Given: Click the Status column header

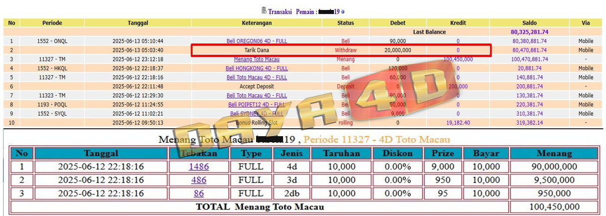Looking at the screenshot, I should pos(345,23).
